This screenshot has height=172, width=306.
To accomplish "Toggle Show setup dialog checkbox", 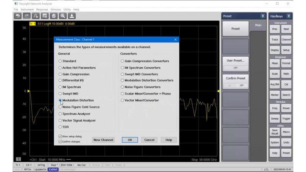I will (60, 136).
